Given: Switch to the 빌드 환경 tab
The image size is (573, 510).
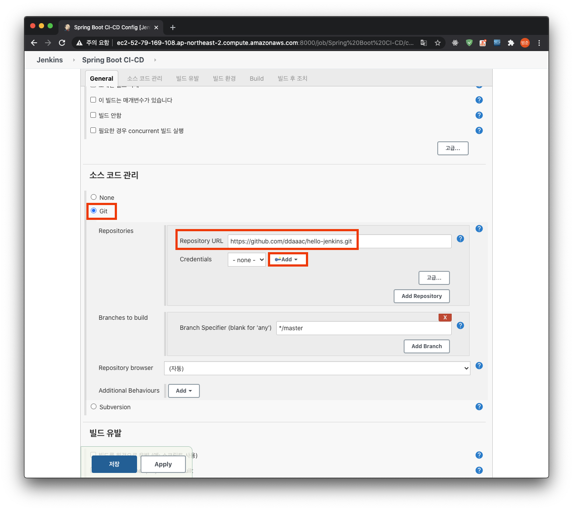Looking at the screenshot, I should 224,79.
